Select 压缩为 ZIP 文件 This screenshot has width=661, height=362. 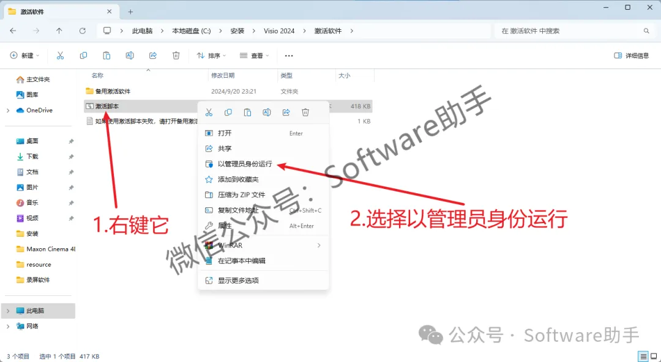pos(263,194)
